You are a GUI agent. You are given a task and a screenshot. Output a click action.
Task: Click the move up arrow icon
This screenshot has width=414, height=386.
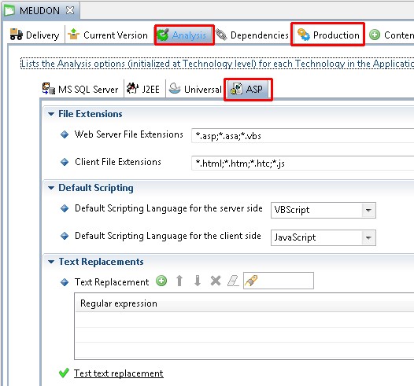pos(179,281)
